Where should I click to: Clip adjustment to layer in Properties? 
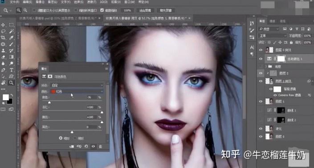(72, 146)
